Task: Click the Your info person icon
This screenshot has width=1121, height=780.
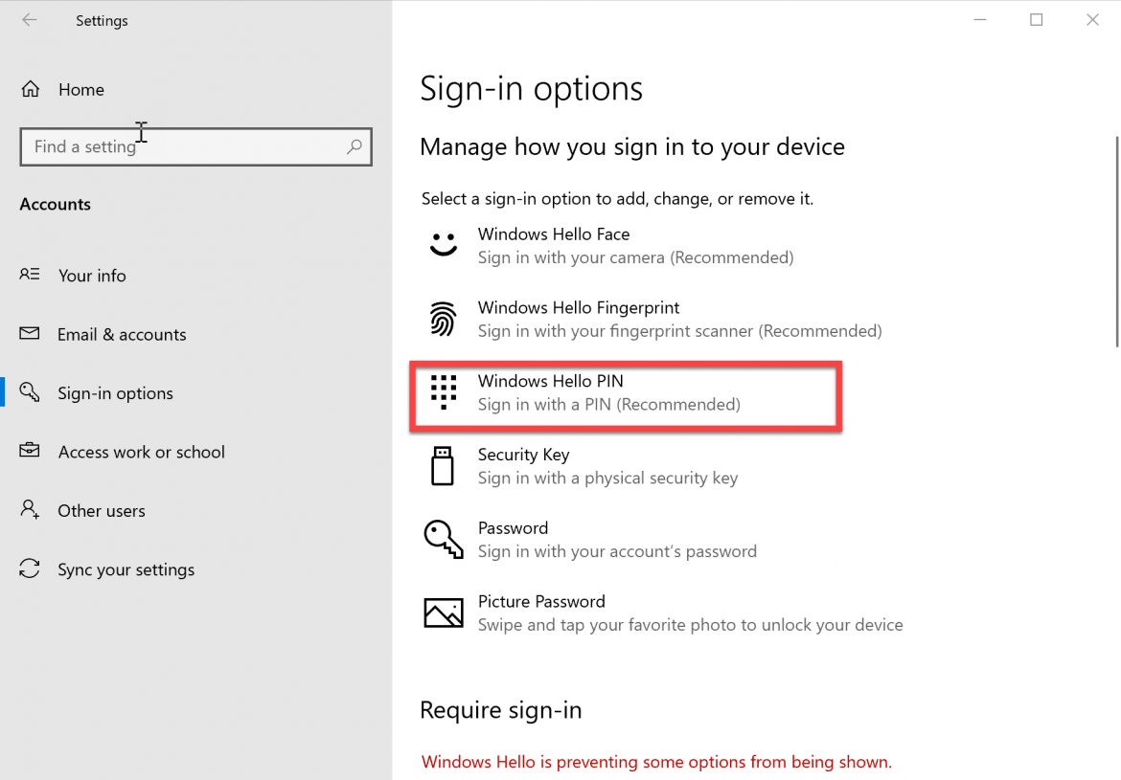Action: pyautogui.click(x=29, y=275)
